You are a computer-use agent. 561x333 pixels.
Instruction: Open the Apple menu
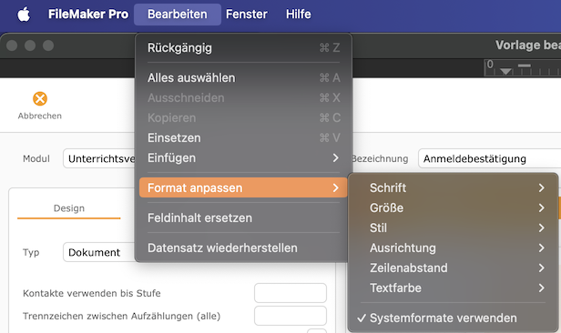click(24, 15)
